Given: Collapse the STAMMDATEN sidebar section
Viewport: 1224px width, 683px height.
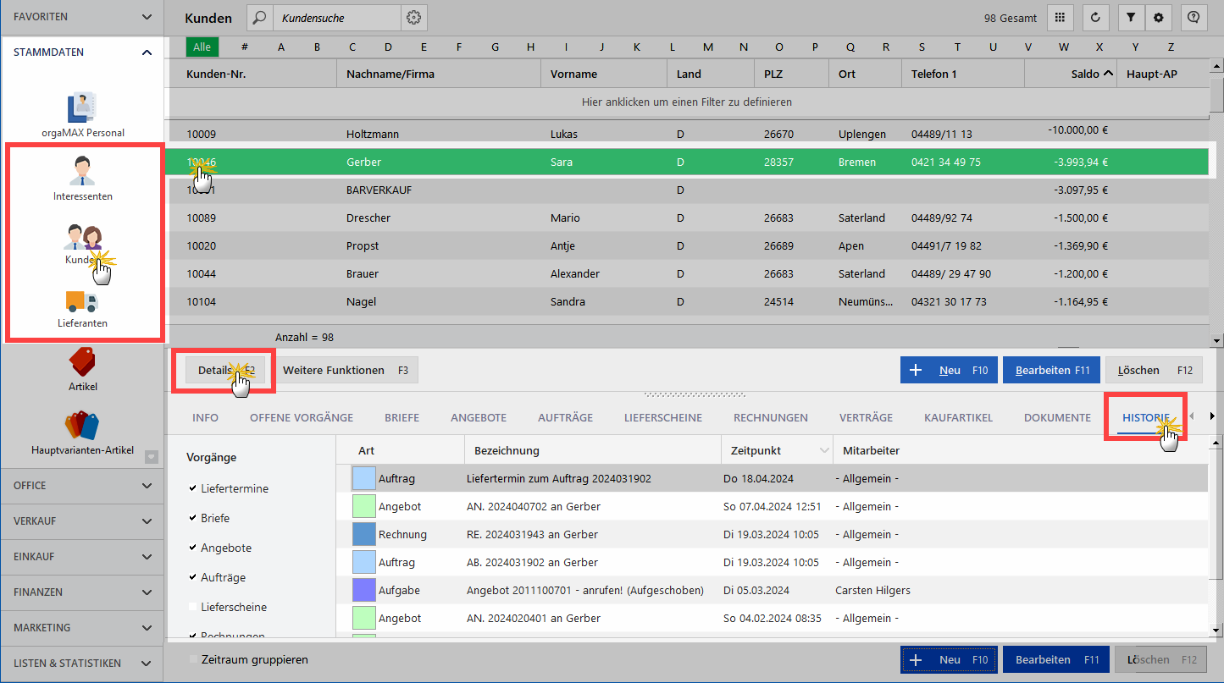Looking at the screenshot, I should [147, 52].
